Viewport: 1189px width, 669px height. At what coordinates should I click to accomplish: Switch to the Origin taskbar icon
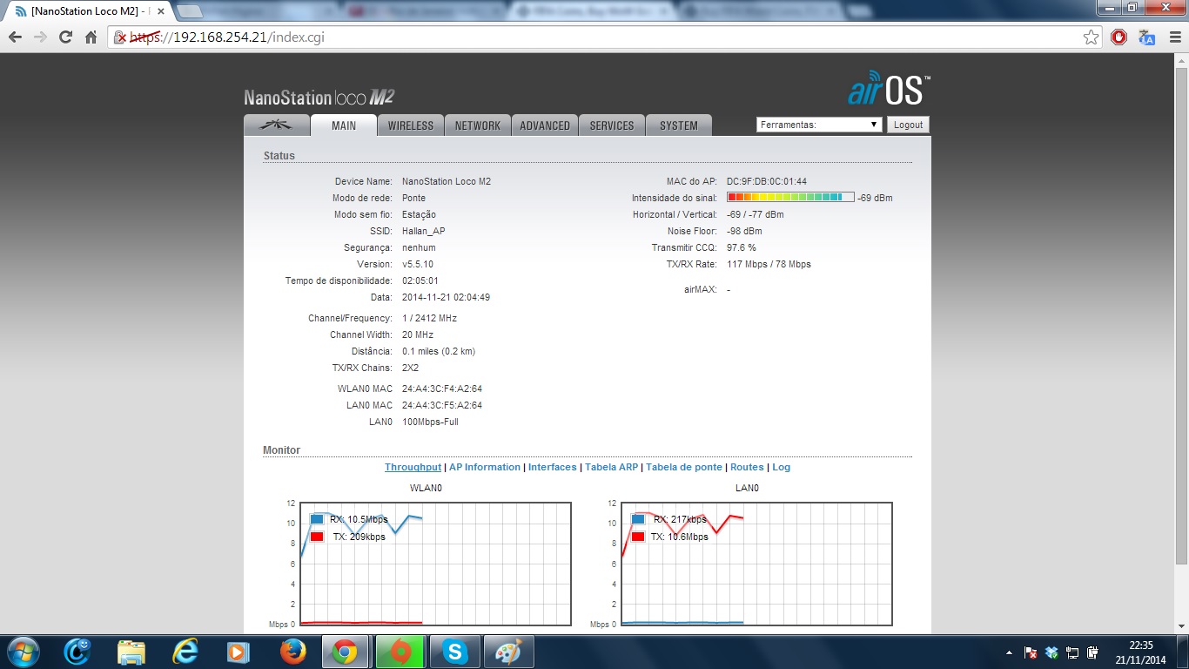point(400,652)
